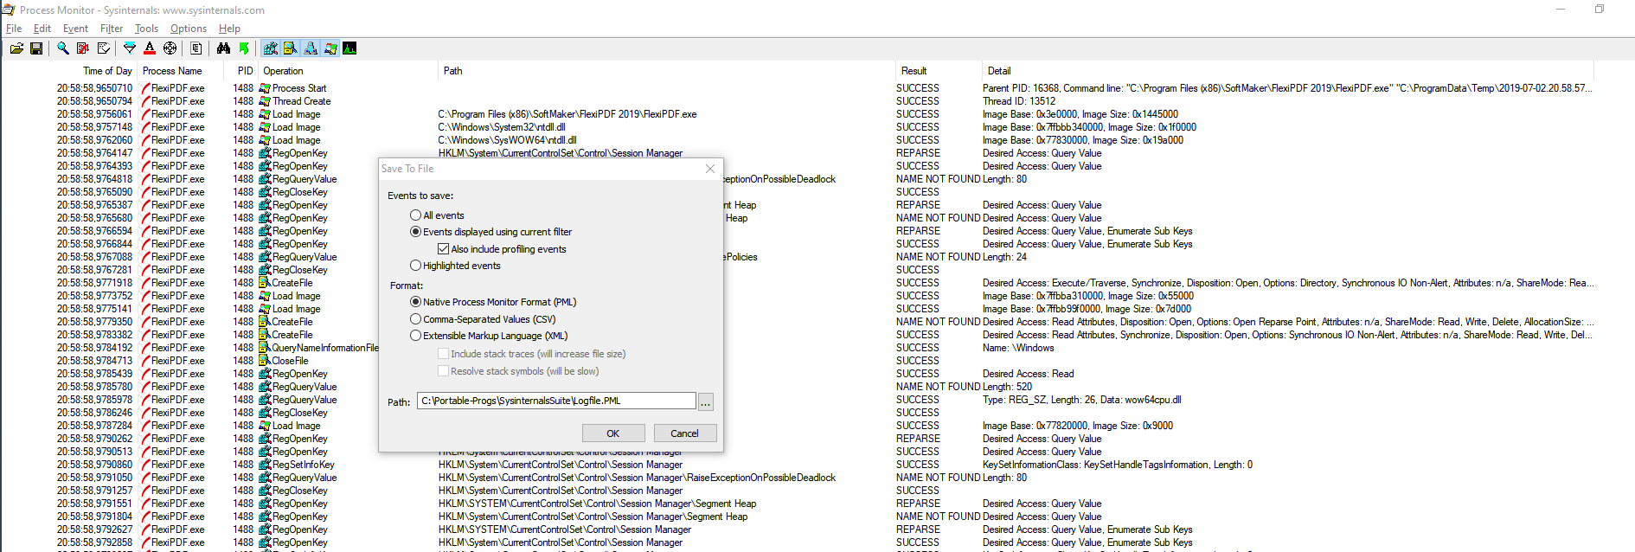The image size is (1635, 552).
Task: Click detail containing Data: wow64cpu.dll
Action: coord(1081,400)
